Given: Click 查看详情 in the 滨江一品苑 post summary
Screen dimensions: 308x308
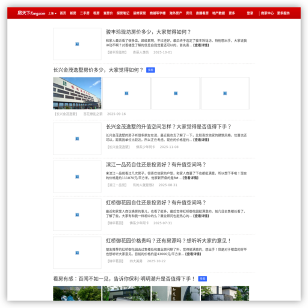Looking at the screenshot, I should tap(190, 178).
